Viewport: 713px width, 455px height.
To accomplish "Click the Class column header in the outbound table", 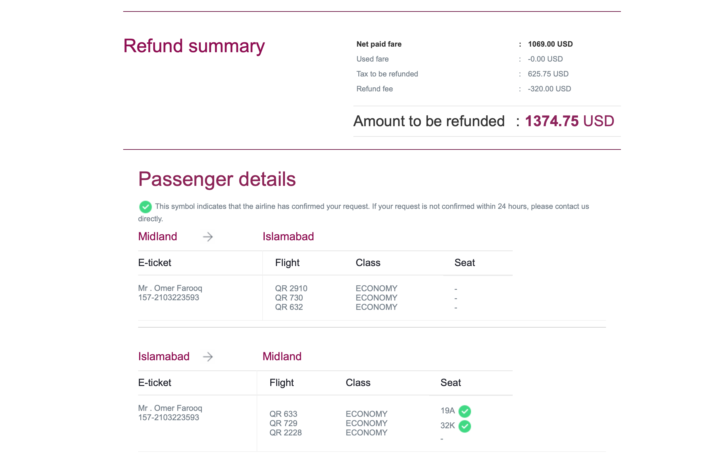I will [x=368, y=263].
